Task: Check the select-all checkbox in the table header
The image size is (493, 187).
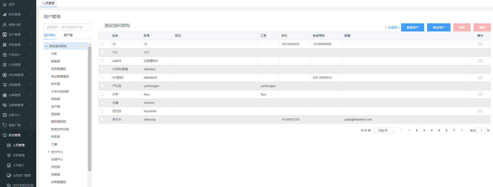Action: 102,36
